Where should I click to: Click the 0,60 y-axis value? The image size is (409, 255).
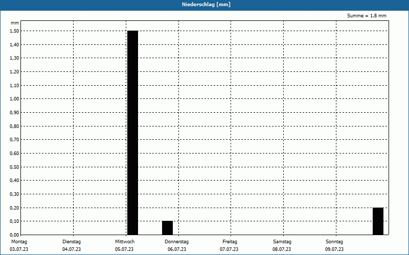[x=14, y=154]
